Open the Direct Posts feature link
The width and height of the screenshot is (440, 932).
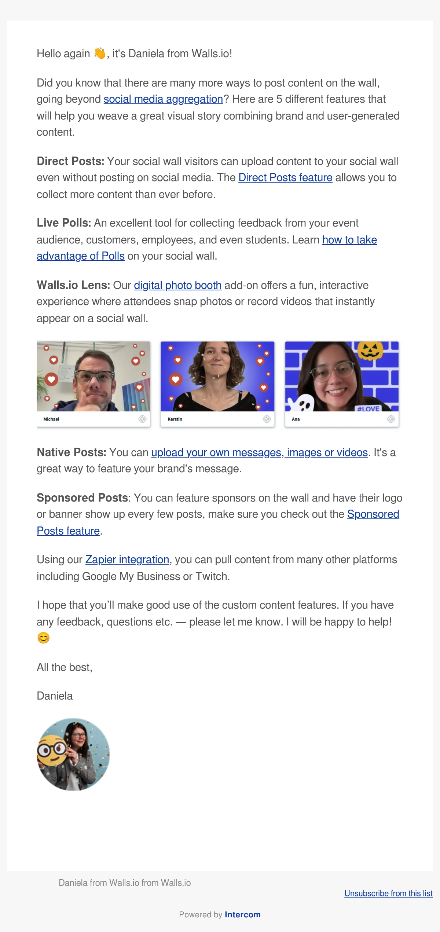285,177
